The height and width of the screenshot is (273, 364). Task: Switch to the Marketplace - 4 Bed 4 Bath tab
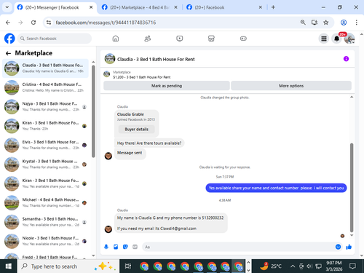point(139,7)
